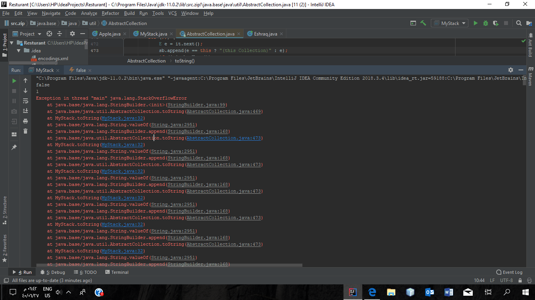Open the Refactor menu

point(110,13)
